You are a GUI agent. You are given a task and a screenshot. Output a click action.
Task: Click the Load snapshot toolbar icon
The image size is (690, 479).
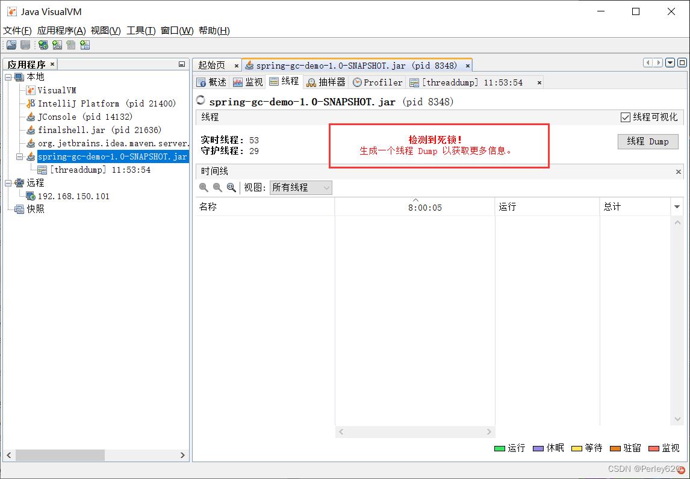pos(11,45)
